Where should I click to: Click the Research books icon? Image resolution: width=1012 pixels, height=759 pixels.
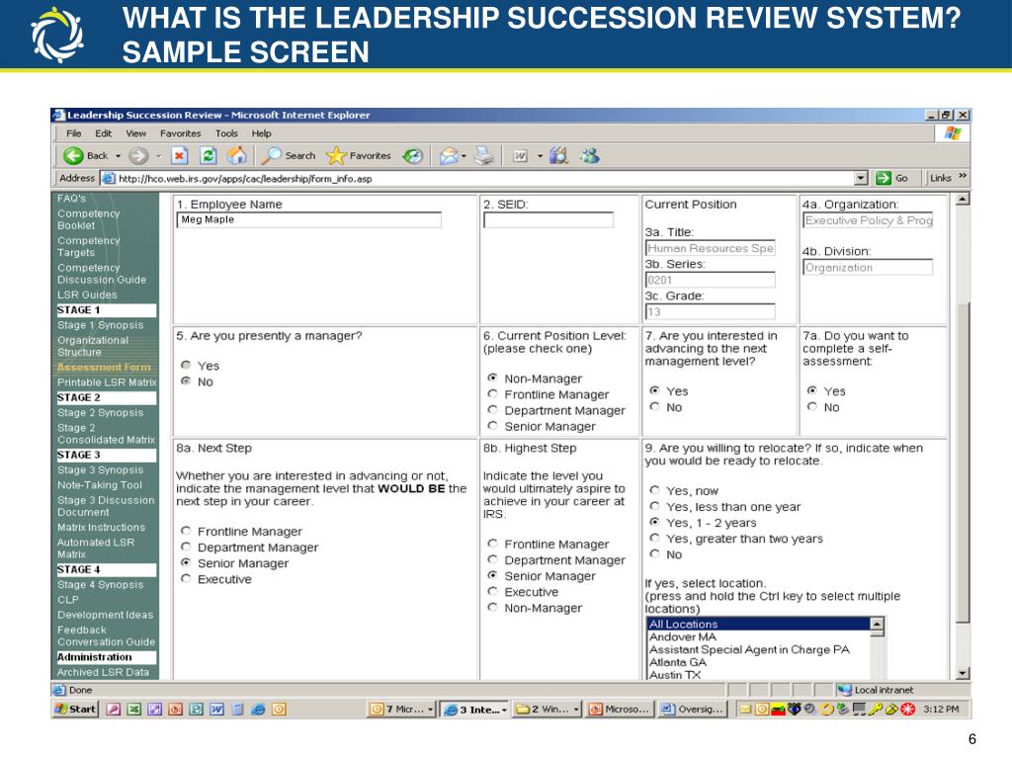(x=559, y=155)
